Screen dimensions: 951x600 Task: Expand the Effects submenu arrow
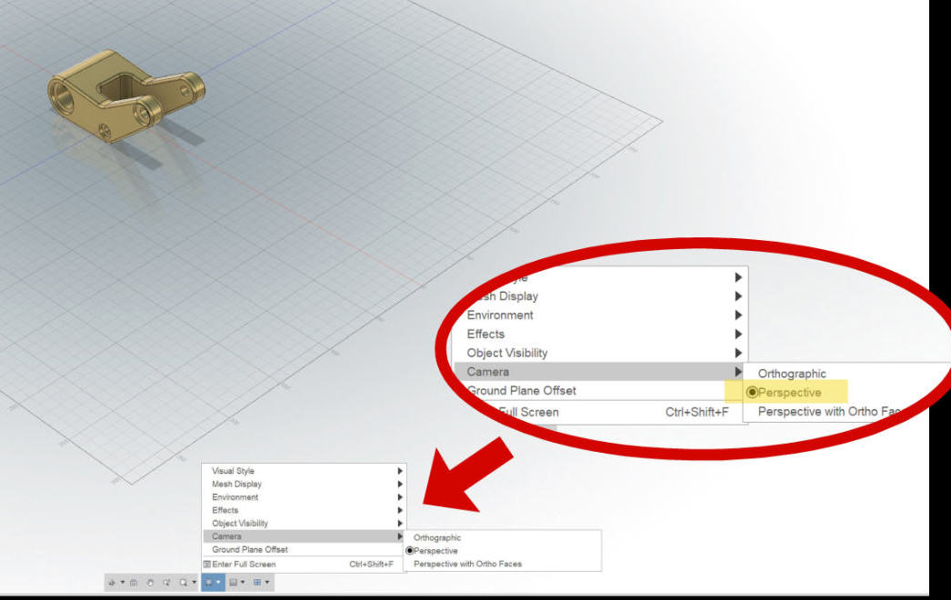738,334
